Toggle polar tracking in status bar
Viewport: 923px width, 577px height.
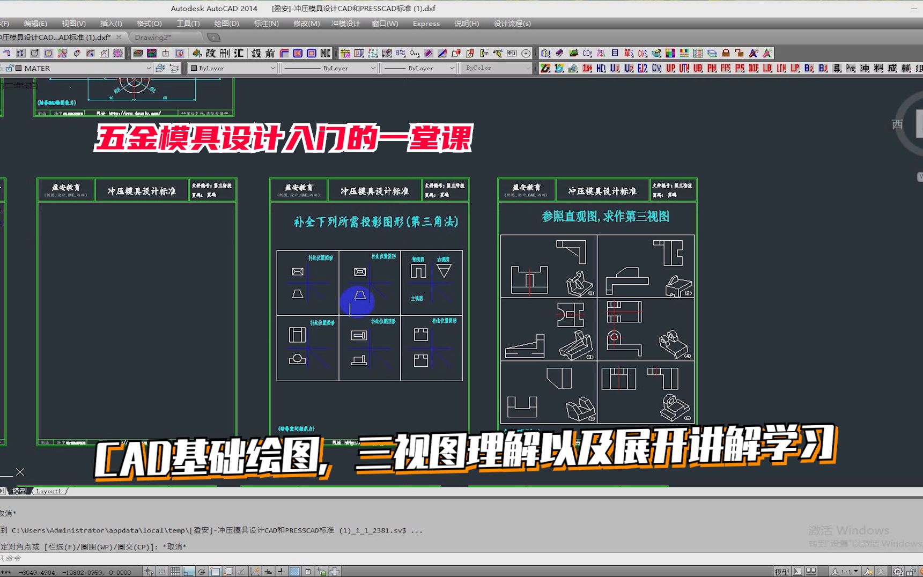(202, 572)
